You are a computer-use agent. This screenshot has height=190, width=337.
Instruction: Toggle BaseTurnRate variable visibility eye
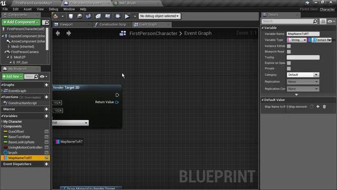[x=46, y=137]
